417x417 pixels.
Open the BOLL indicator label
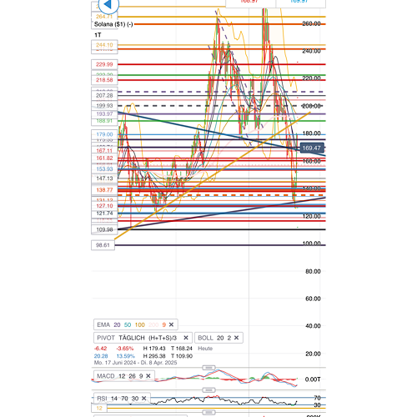[205, 338]
